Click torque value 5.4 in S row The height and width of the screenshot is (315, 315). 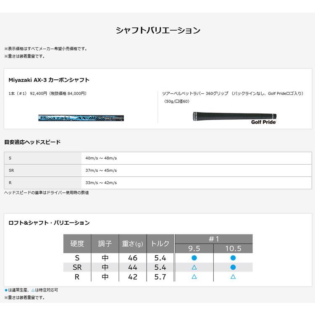160,258
